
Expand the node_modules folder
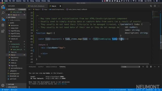click(x=15, y=20)
